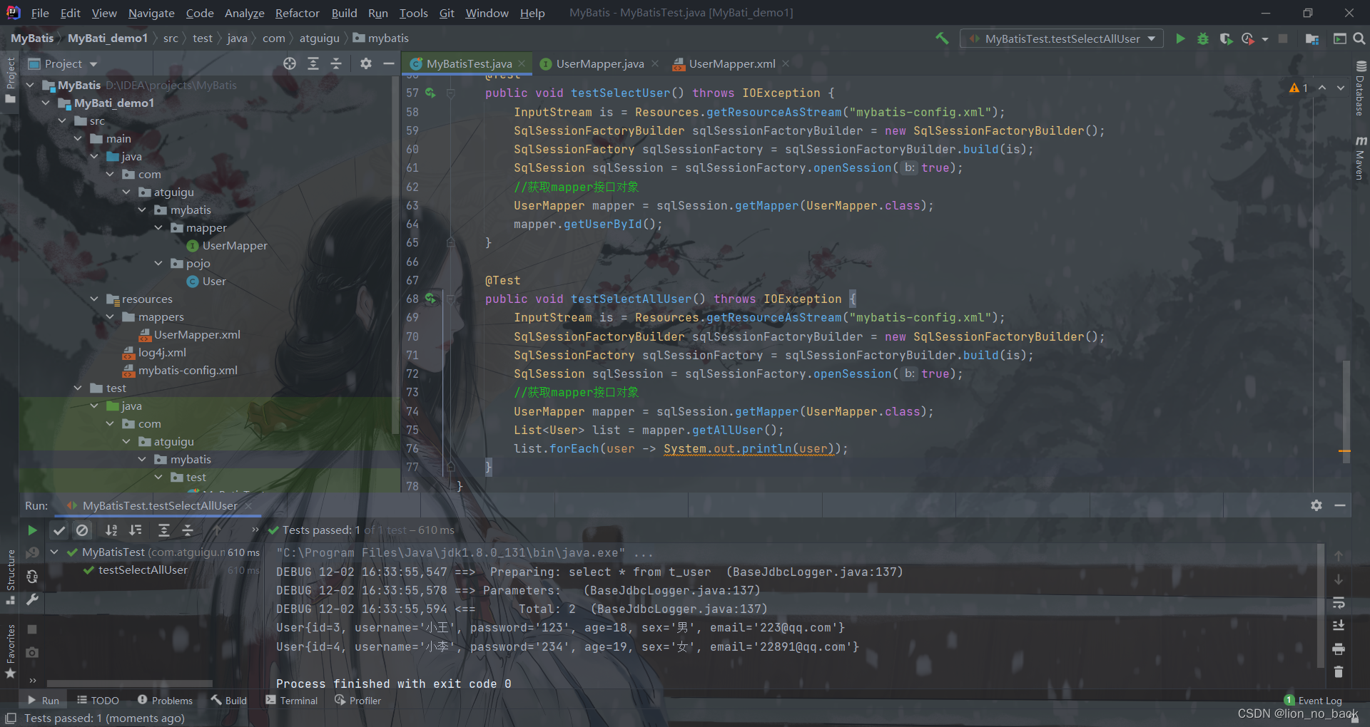Open Search Everywhere magnifier icon
Viewport: 1370px width, 727px height.
coord(1359,38)
